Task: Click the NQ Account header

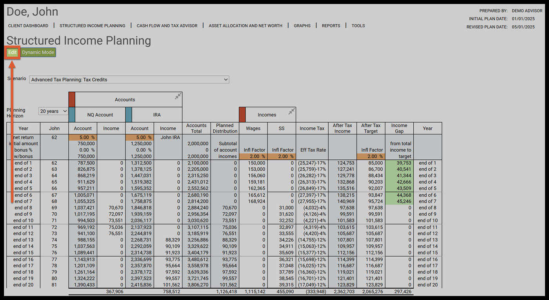Action: (x=100, y=115)
